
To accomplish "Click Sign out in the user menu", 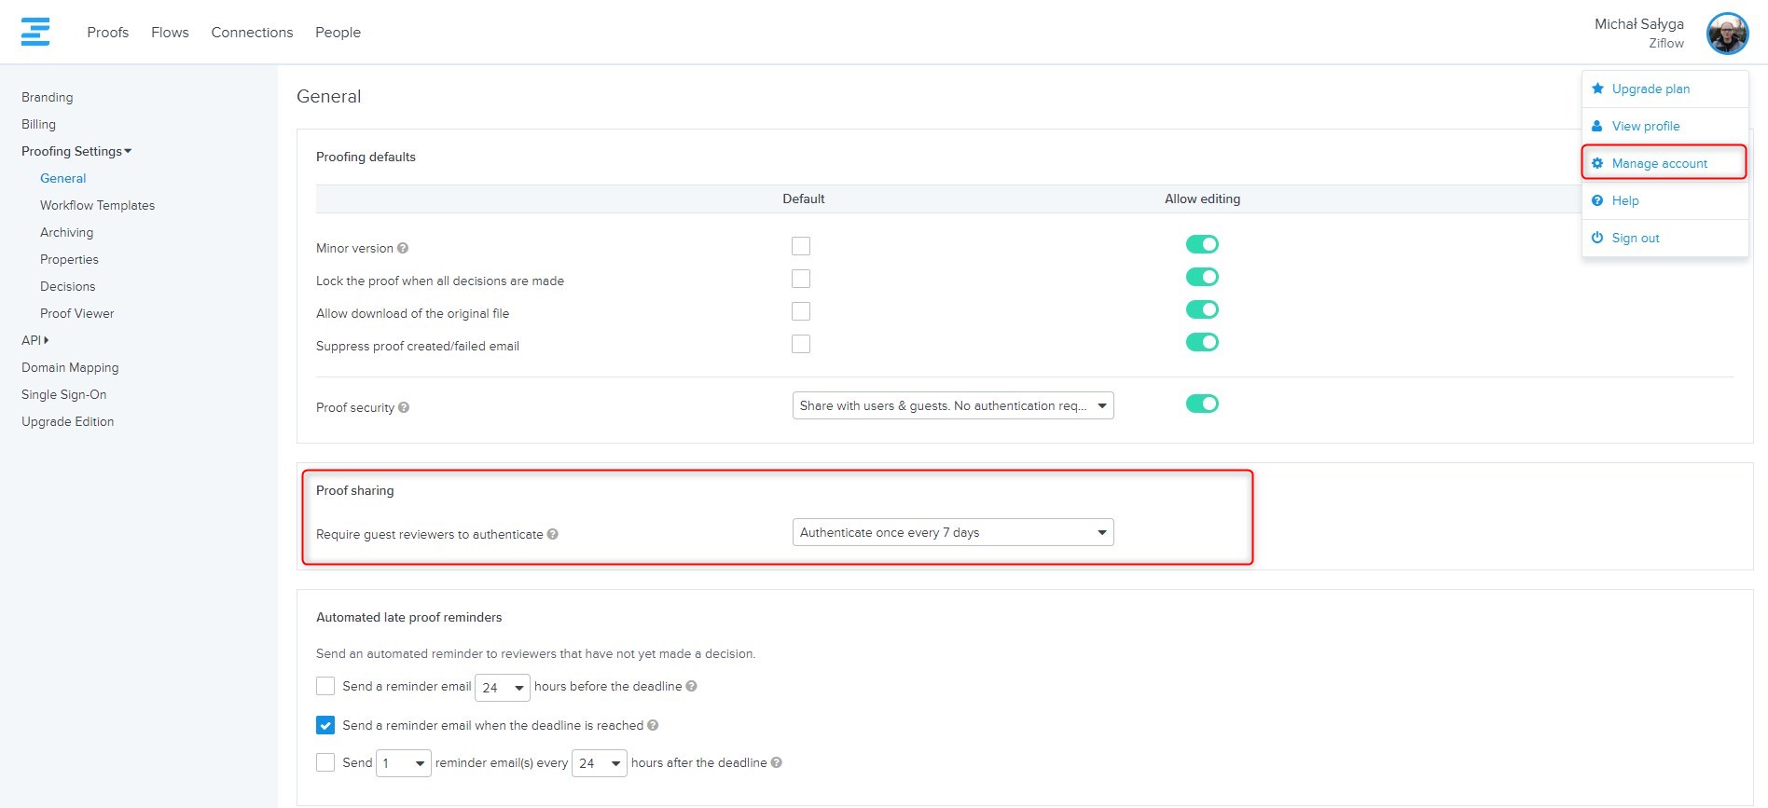I will [1635, 238].
